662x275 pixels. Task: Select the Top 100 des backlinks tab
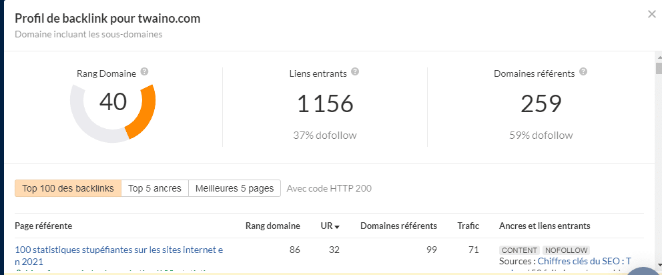[68, 188]
